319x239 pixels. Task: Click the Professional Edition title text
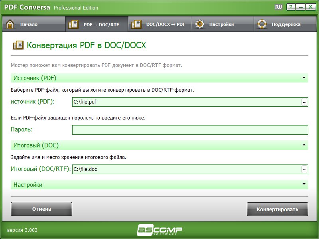76,8
